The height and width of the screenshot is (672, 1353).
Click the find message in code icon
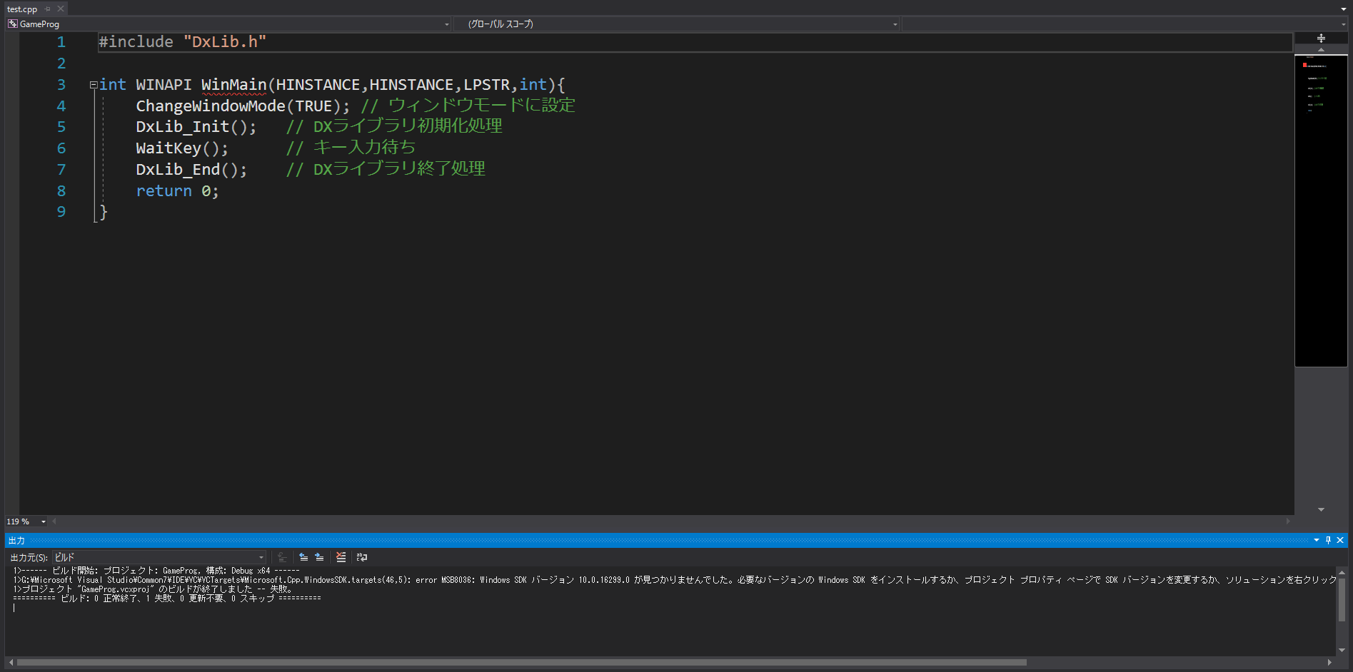pyautogui.click(x=282, y=557)
